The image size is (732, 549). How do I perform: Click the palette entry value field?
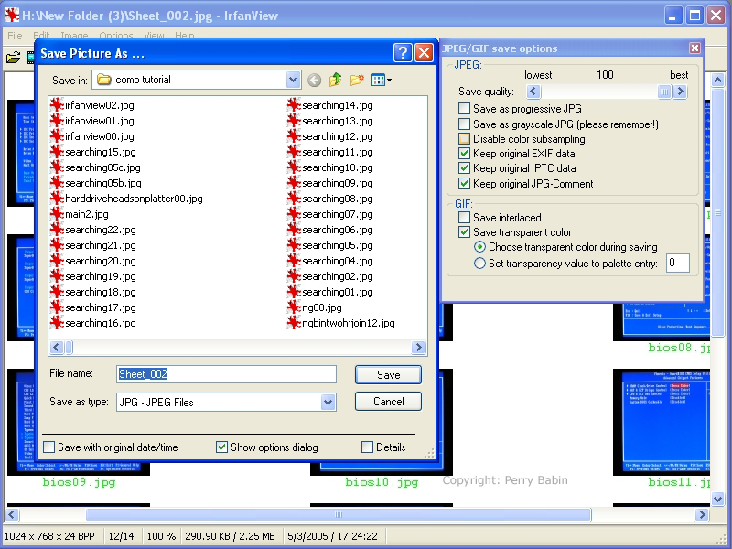point(678,263)
